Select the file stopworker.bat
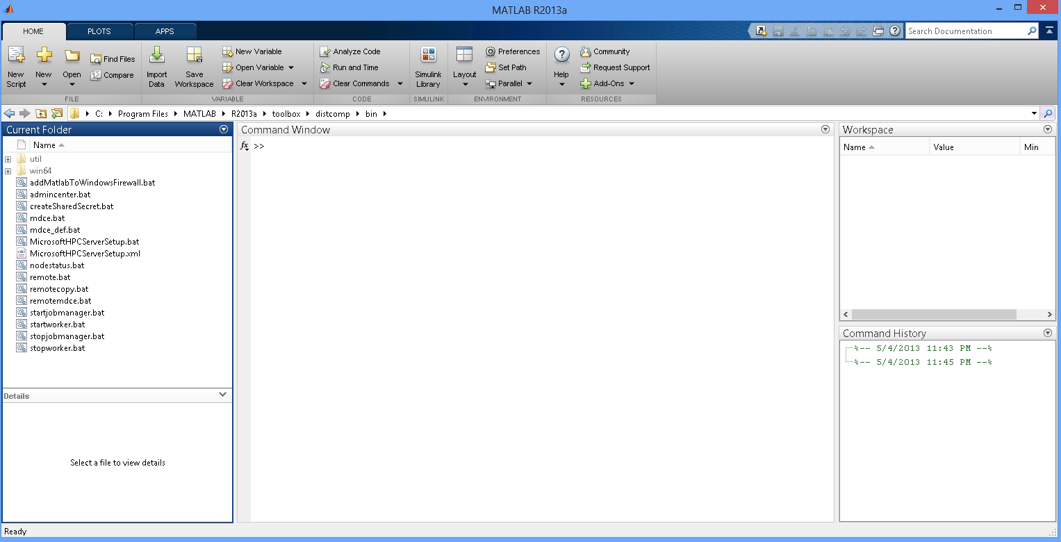 (57, 348)
